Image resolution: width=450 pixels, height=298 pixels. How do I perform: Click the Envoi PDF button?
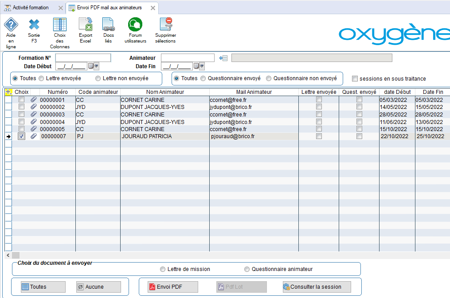tap(173, 287)
